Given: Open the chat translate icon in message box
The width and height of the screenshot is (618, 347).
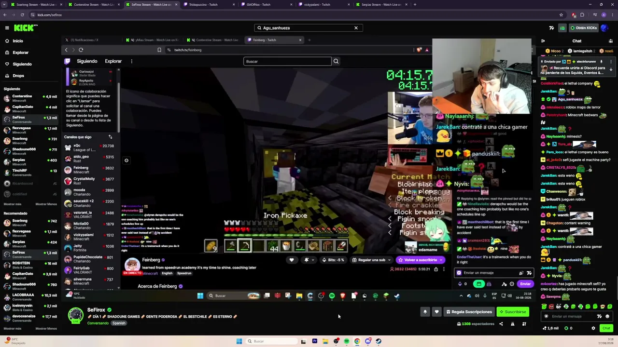Looking at the screenshot, I should pyautogui.click(x=600, y=317).
